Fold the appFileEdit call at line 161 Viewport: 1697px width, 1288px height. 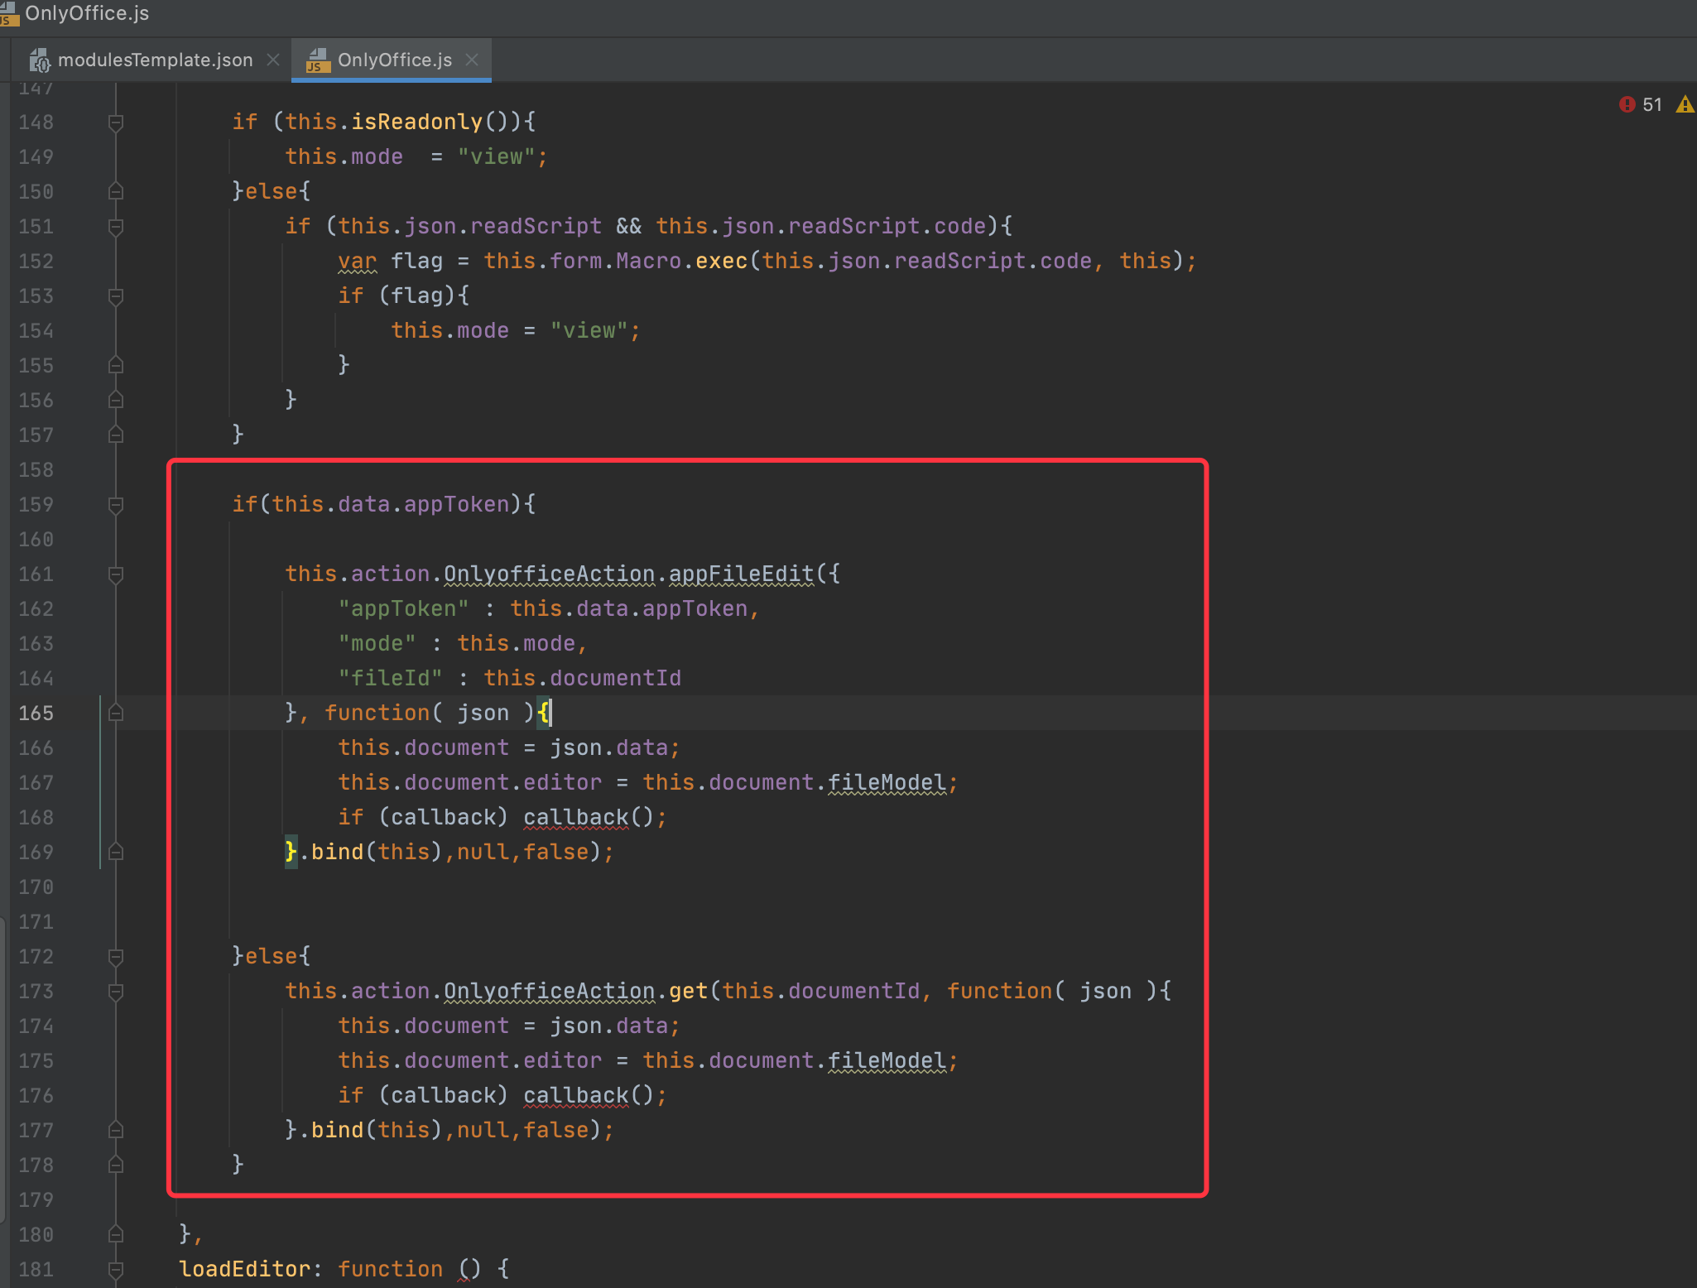(116, 574)
